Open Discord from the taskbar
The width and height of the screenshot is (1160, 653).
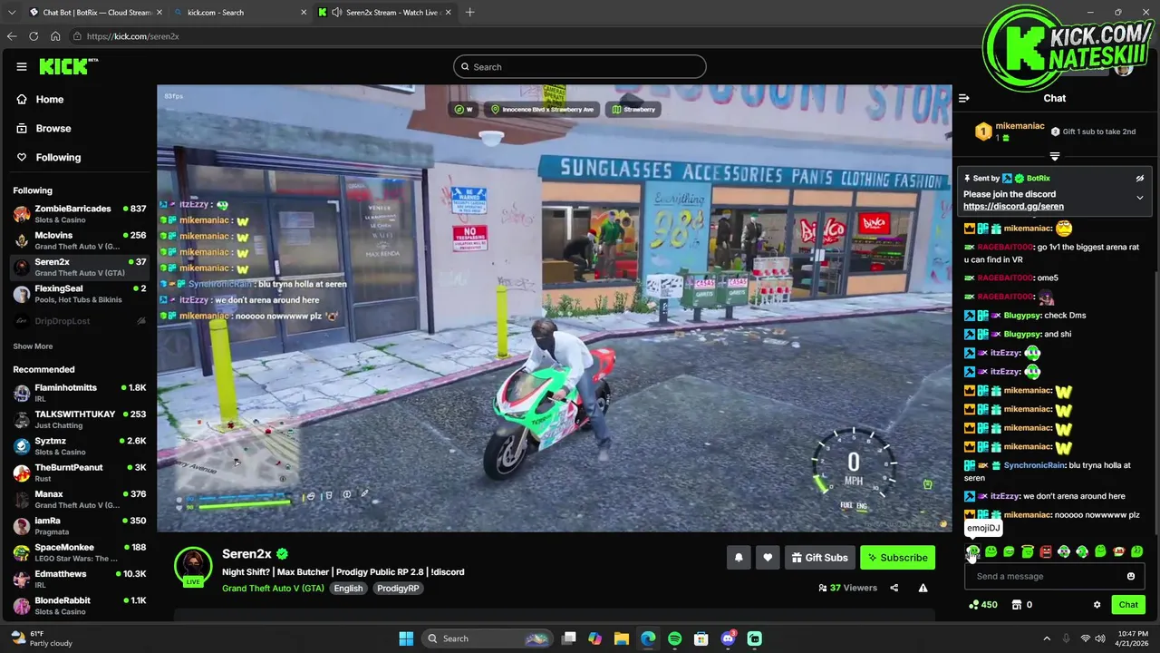728,638
